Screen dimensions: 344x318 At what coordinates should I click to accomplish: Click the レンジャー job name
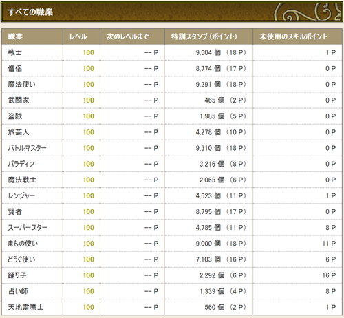tap(21, 195)
